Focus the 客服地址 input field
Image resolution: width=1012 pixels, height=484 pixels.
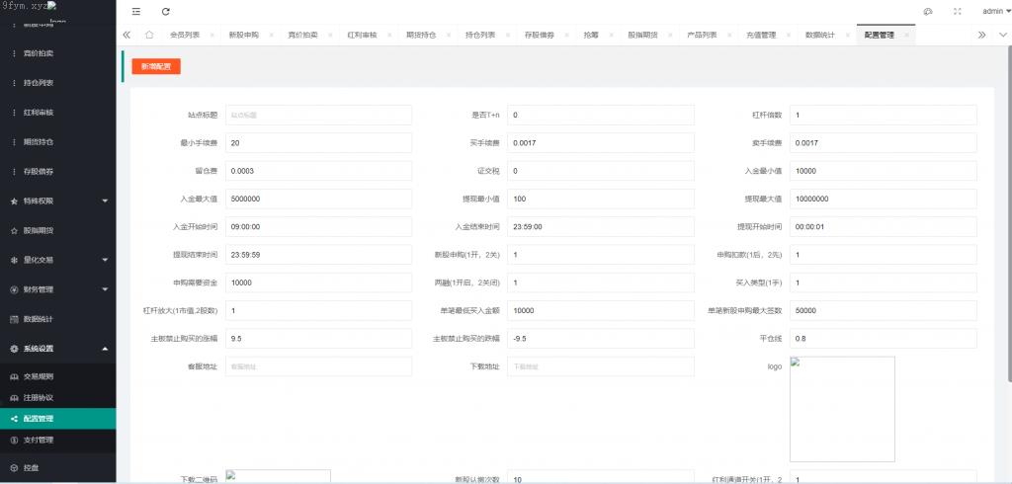(x=319, y=366)
